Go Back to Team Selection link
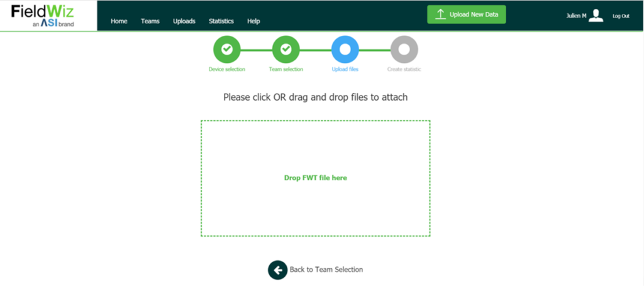644x286 pixels. [x=326, y=270]
